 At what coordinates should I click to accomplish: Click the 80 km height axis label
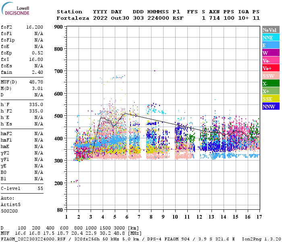pos(60,210)
